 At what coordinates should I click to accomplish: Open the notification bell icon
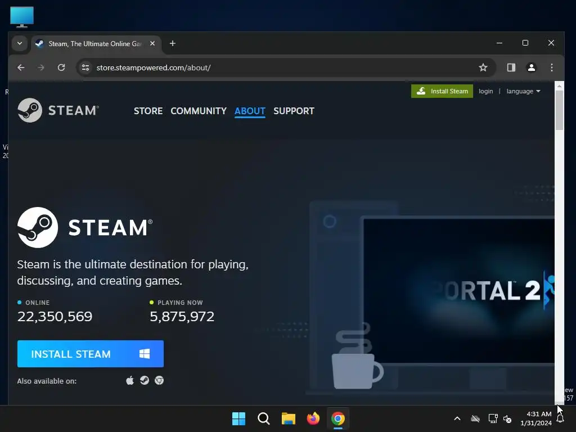(x=560, y=418)
